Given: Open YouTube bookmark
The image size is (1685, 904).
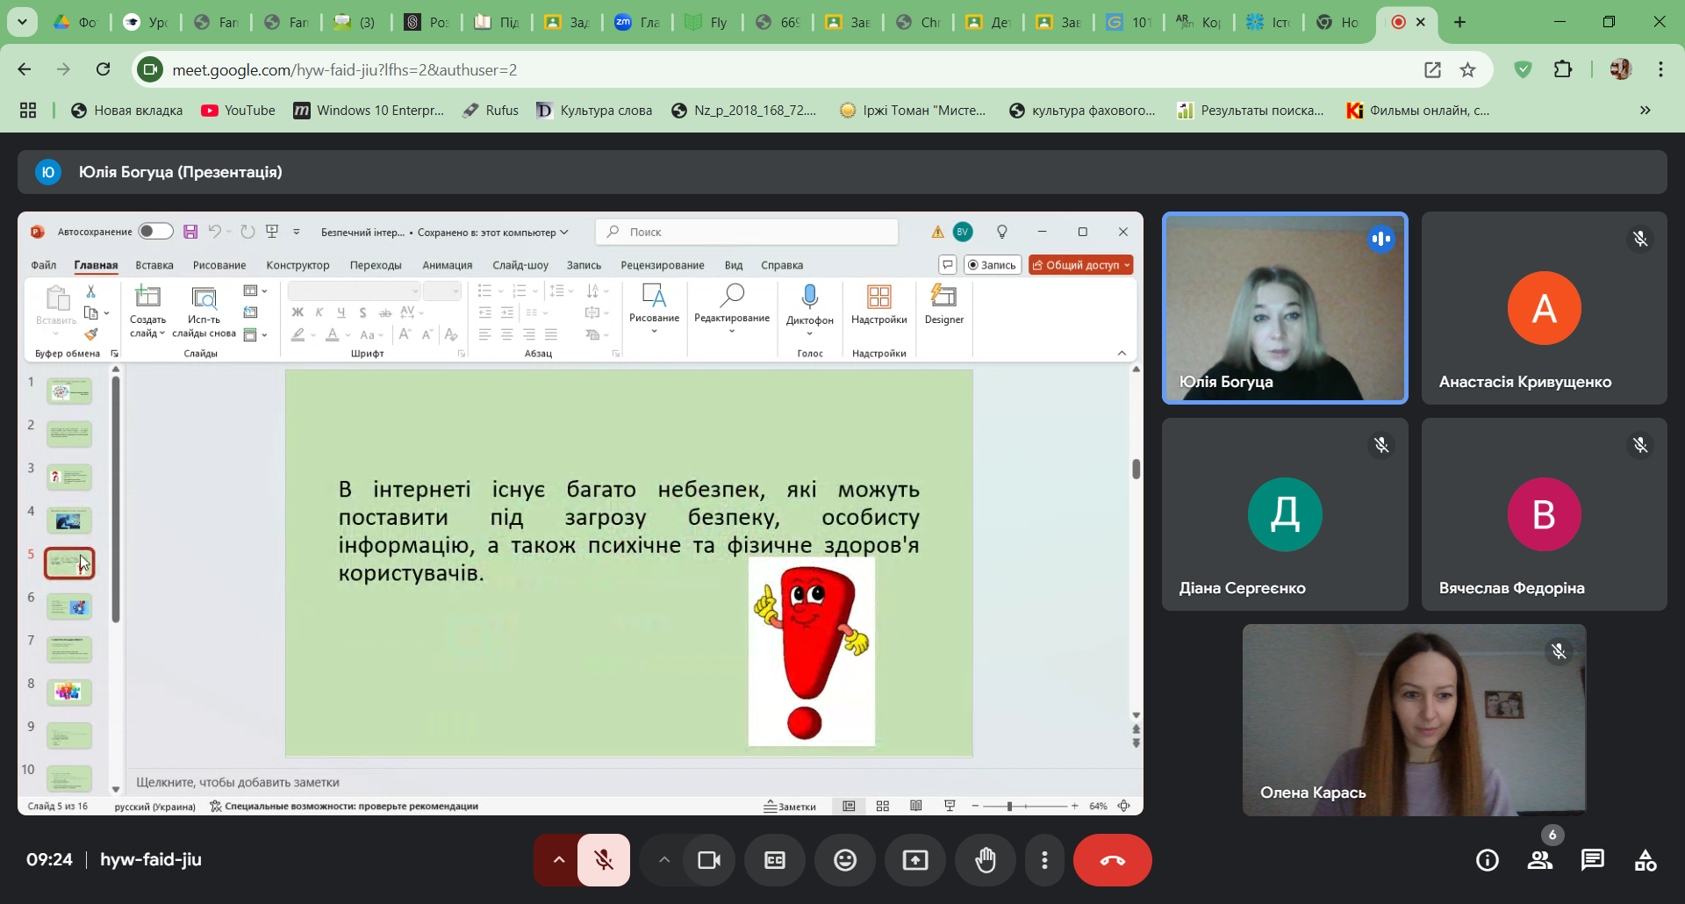Looking at the screenshot, I should 238,111.
